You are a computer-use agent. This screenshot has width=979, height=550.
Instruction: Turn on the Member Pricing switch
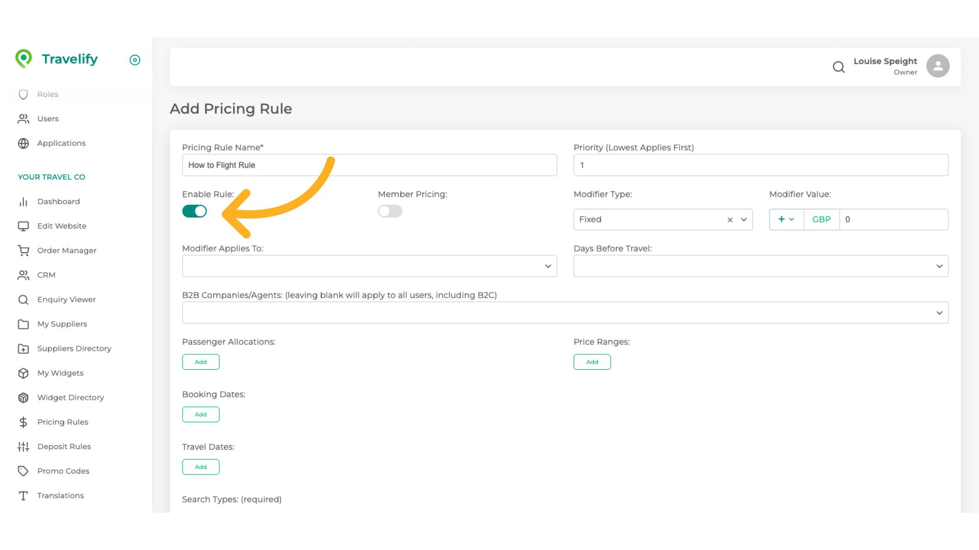click(390, 211)
